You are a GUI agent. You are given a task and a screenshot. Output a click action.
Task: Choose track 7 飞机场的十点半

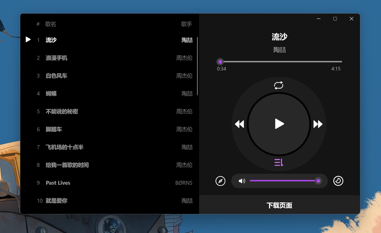(65, 147)
